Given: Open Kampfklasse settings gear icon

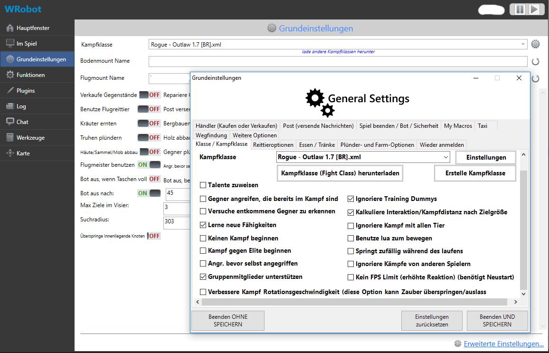Looking at the screenshot, I should click(535, 44).
